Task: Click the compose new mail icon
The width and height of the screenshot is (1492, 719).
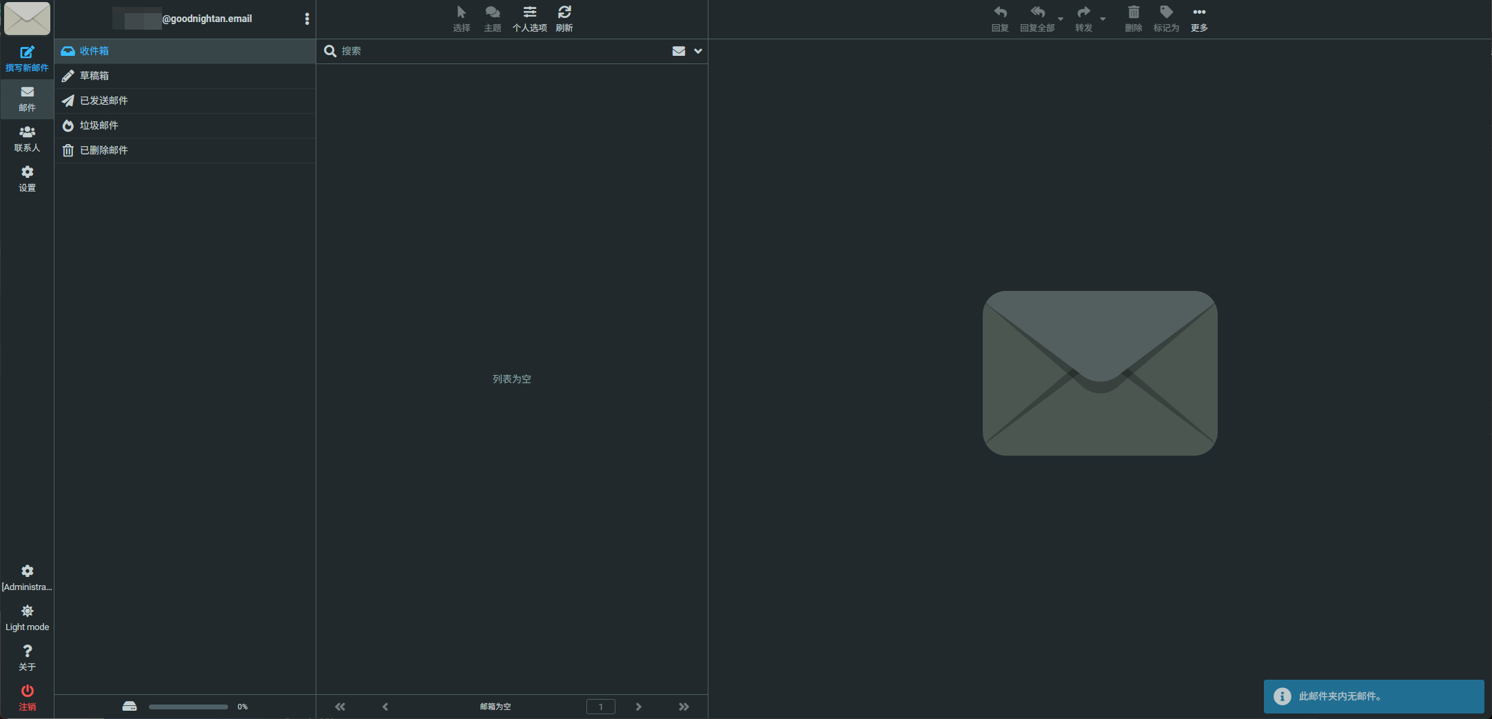Action: 27,52
